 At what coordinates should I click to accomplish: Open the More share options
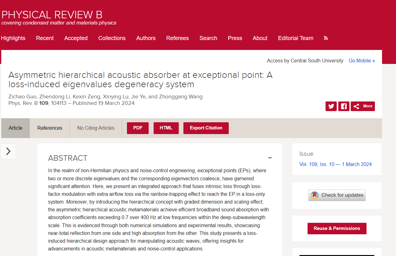coord(363,106)
